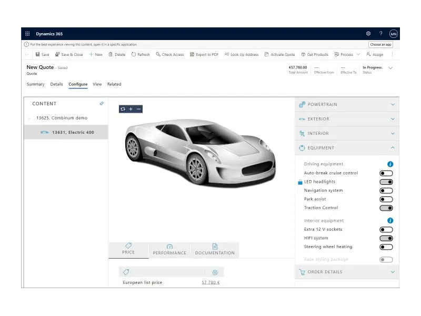Select the Configure tab
The width and height of the screenshot is (421, 316).
(x=78, y=84)
